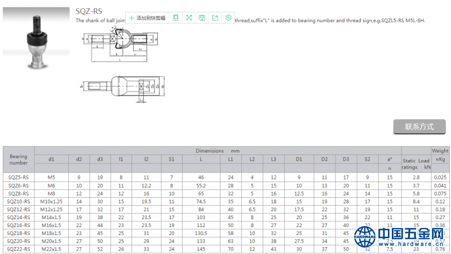The image size is (451, 254).
Task: Click the M12x1.25 thread cell
Action: (51, 209)
